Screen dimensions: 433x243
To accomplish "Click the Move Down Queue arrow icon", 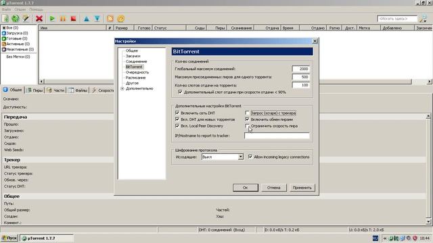I will [x=97, y=18].
